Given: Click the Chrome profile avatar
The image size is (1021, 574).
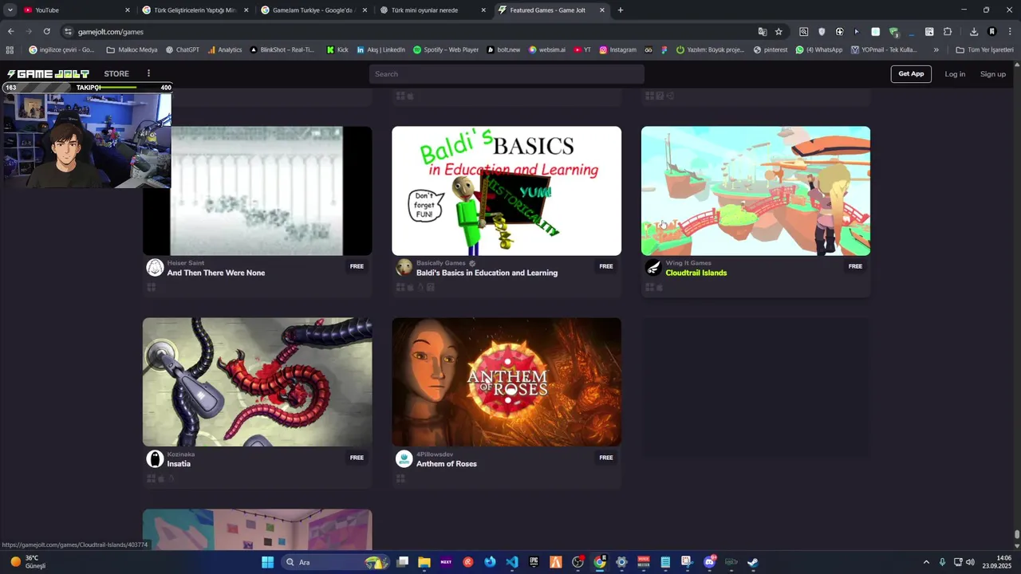Looking at the screenshot, I should click(992, 32).
